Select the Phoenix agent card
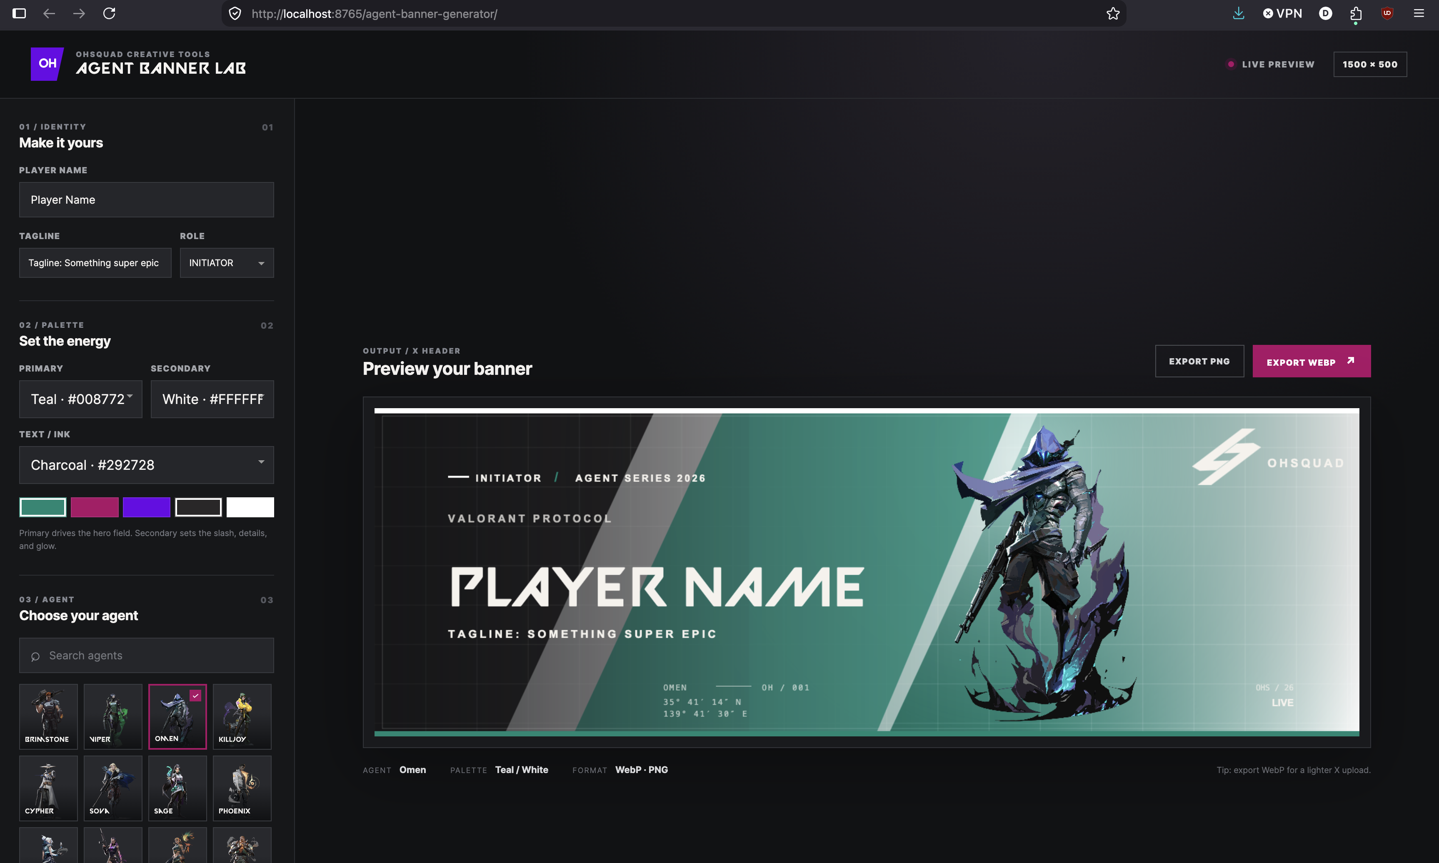This screenshot has width=1439, height=863. (242, 788)
